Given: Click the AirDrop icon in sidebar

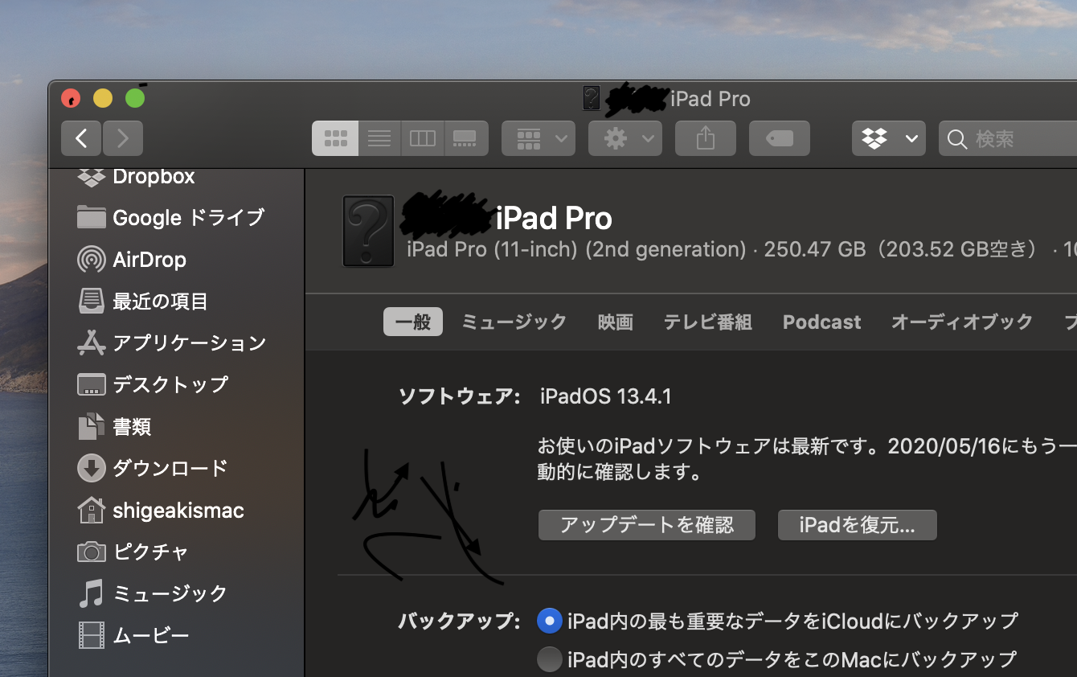Looking at the screenshot, I should pos(92,260).
